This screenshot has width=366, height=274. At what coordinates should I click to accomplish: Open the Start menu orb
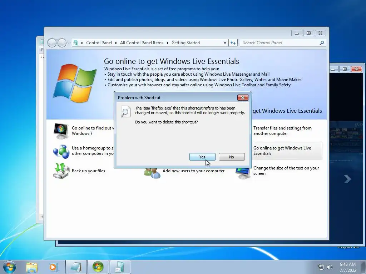[10, 267]
